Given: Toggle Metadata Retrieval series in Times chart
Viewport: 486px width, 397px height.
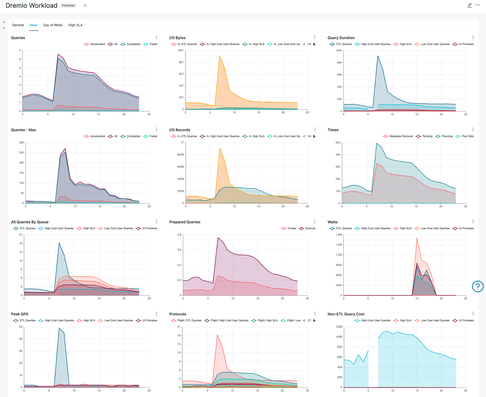Looking at the screenshot, I should pos(398,136).
